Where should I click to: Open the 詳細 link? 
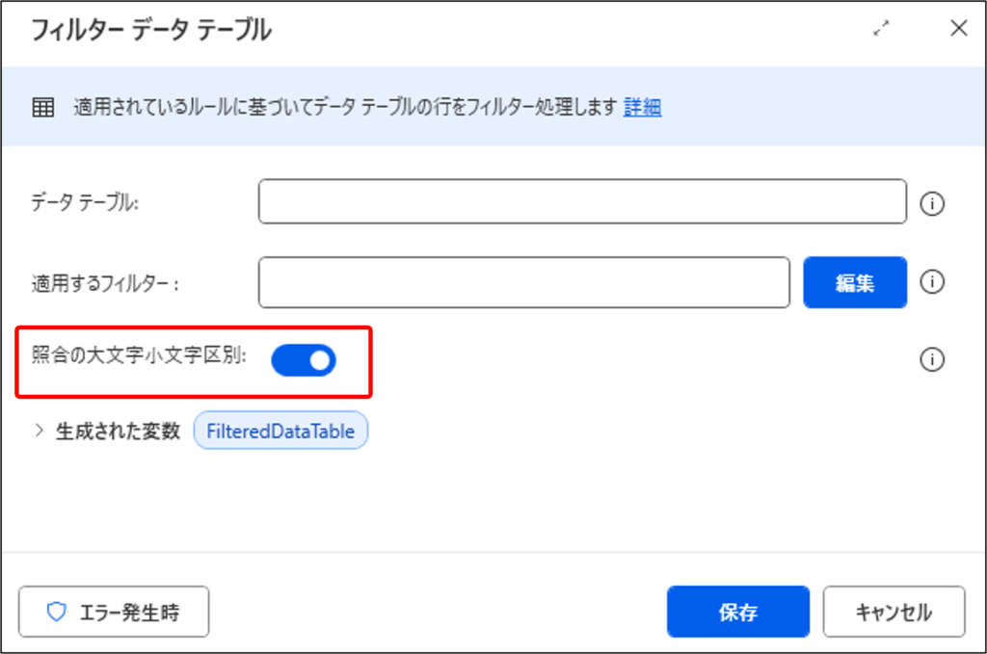tap(642, 107)
